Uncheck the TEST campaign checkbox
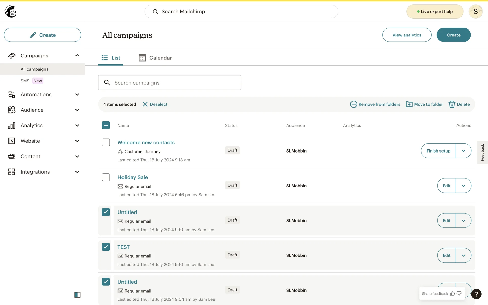This screenshot has height=305, width=488. point(106,247)
